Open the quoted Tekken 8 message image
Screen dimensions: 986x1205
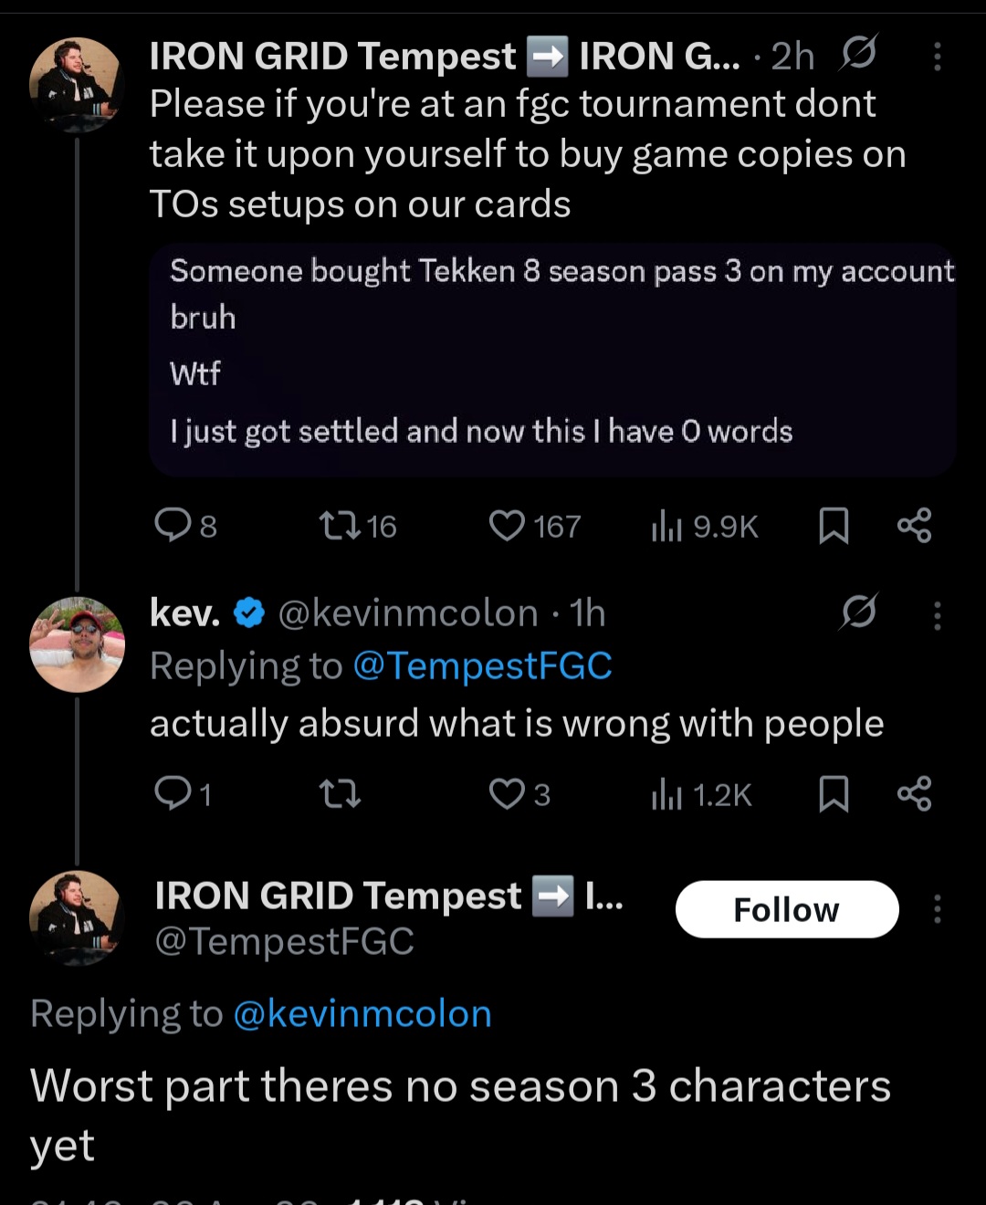(x=552, y=360)
